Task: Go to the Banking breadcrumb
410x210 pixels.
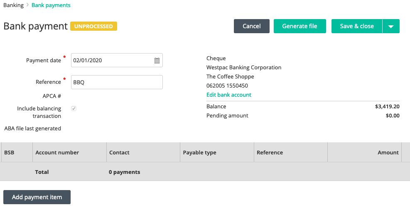Action: [13, 5]
